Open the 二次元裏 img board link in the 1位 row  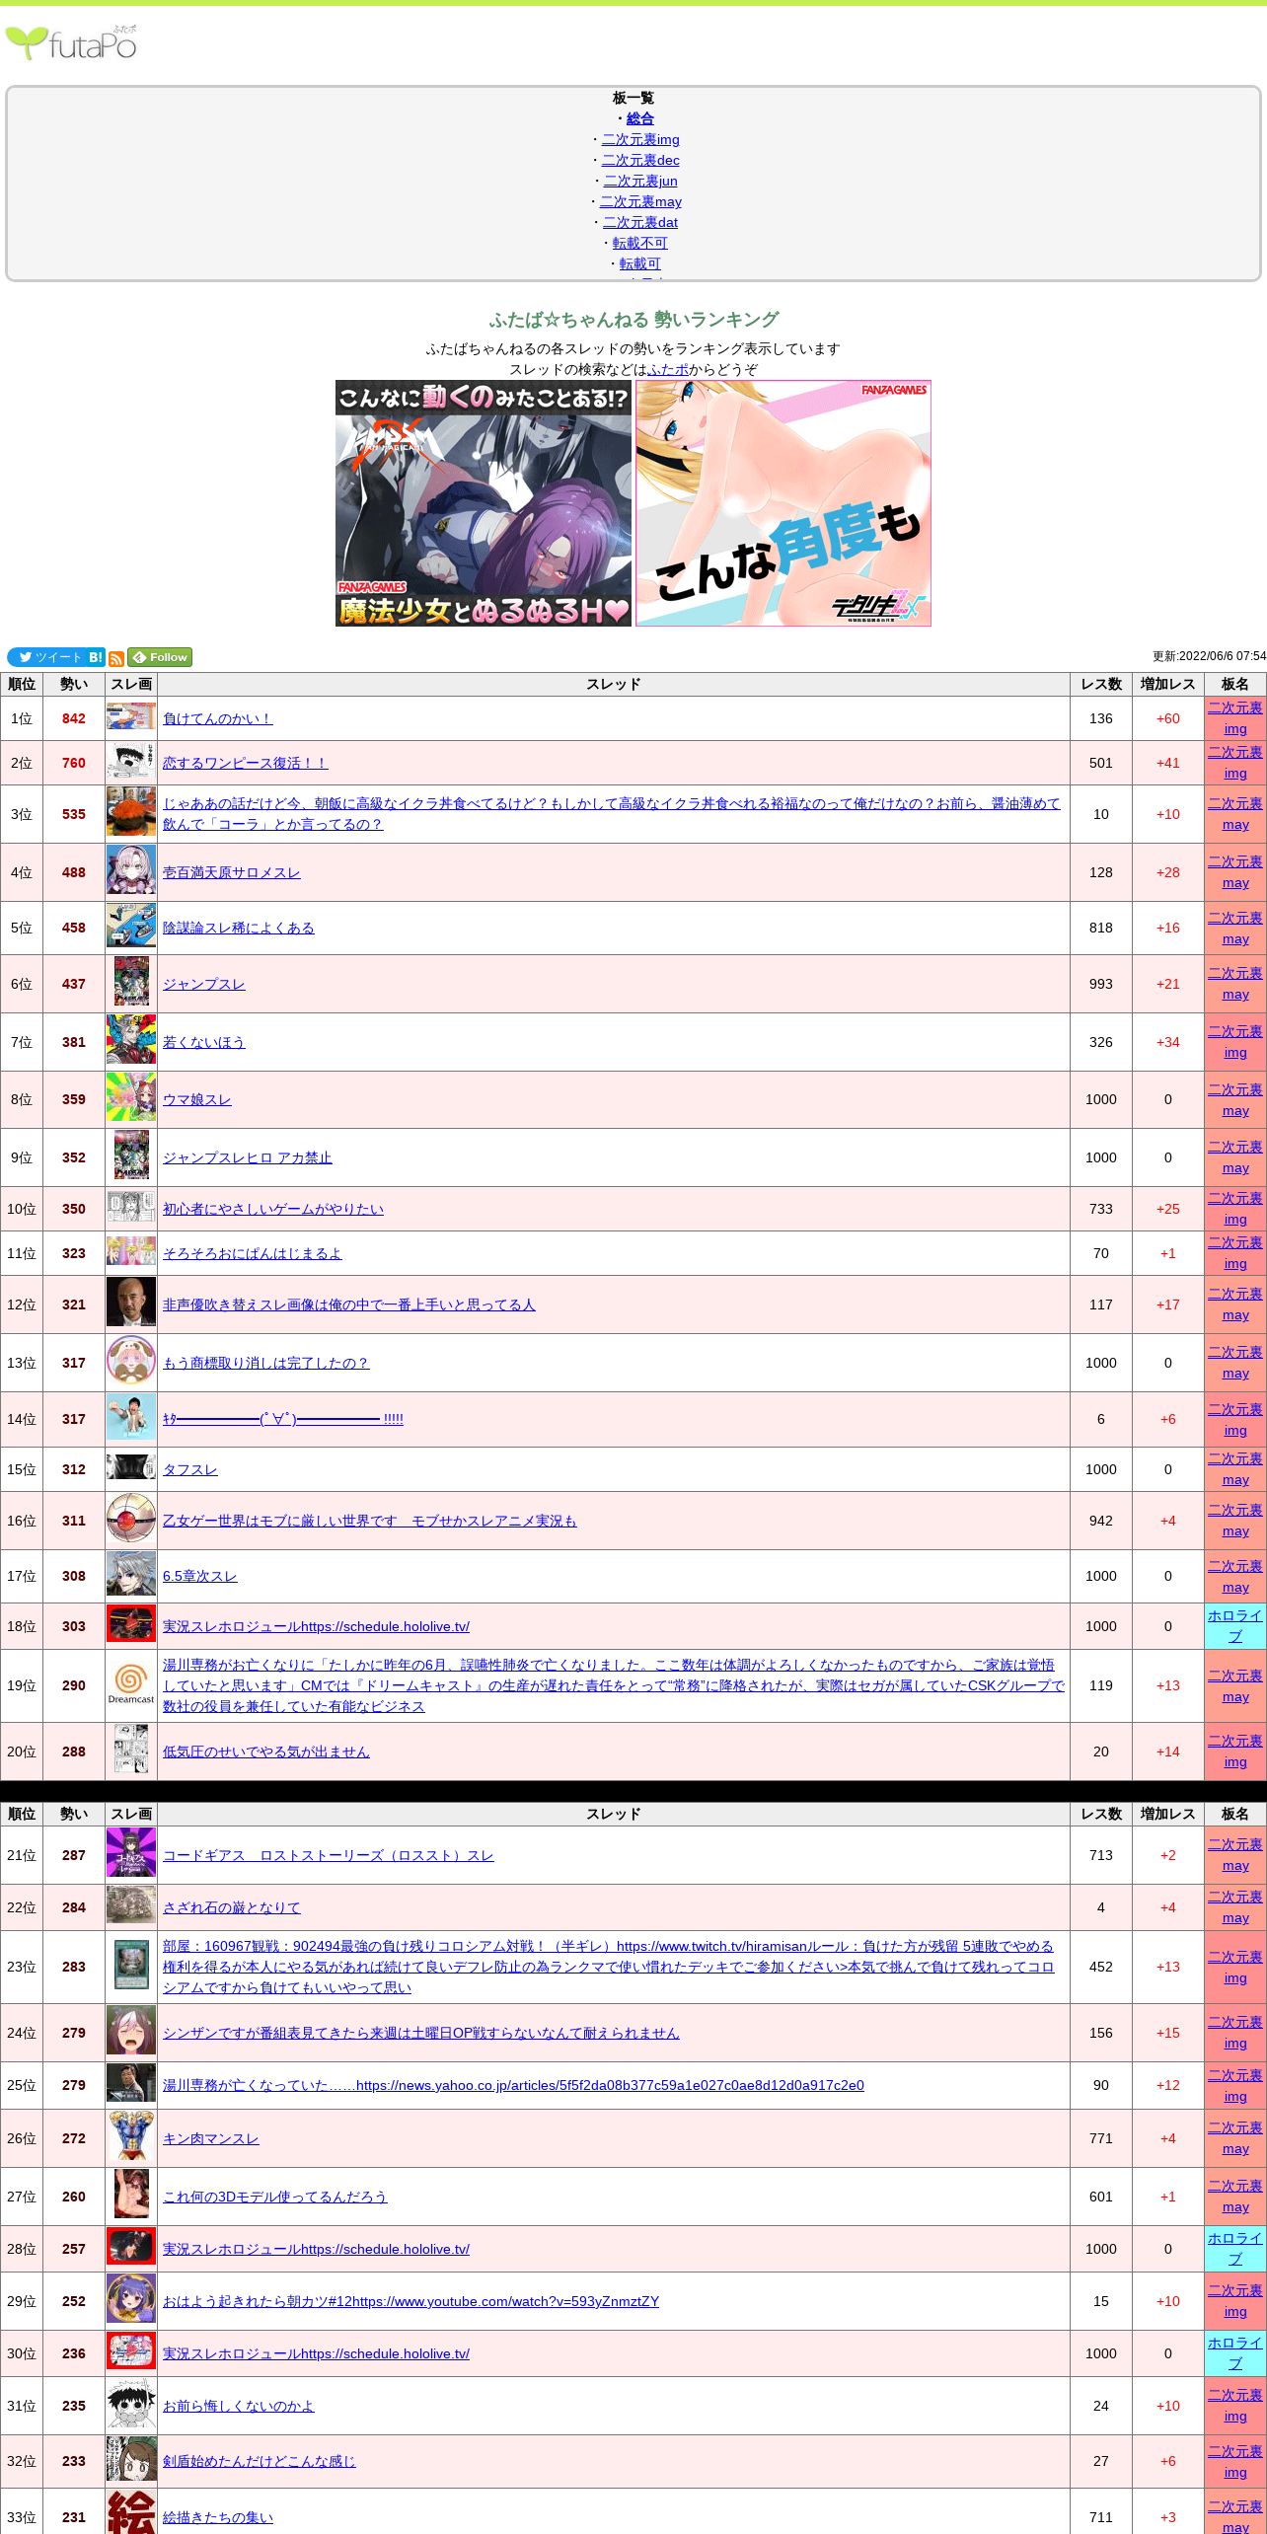point(1234,718)
